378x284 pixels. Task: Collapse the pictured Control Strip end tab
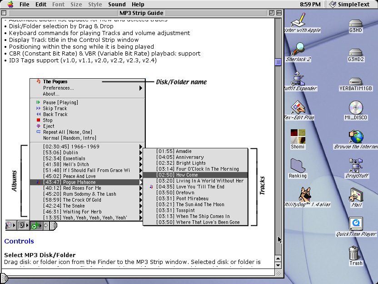(x=55, y=226)
